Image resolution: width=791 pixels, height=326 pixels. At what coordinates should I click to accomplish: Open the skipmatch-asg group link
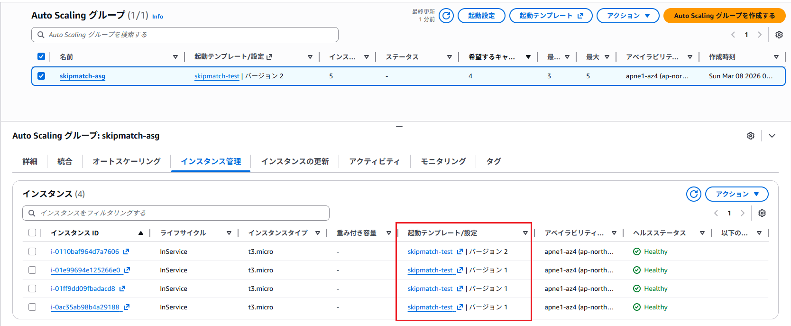[x=83, y=76]
